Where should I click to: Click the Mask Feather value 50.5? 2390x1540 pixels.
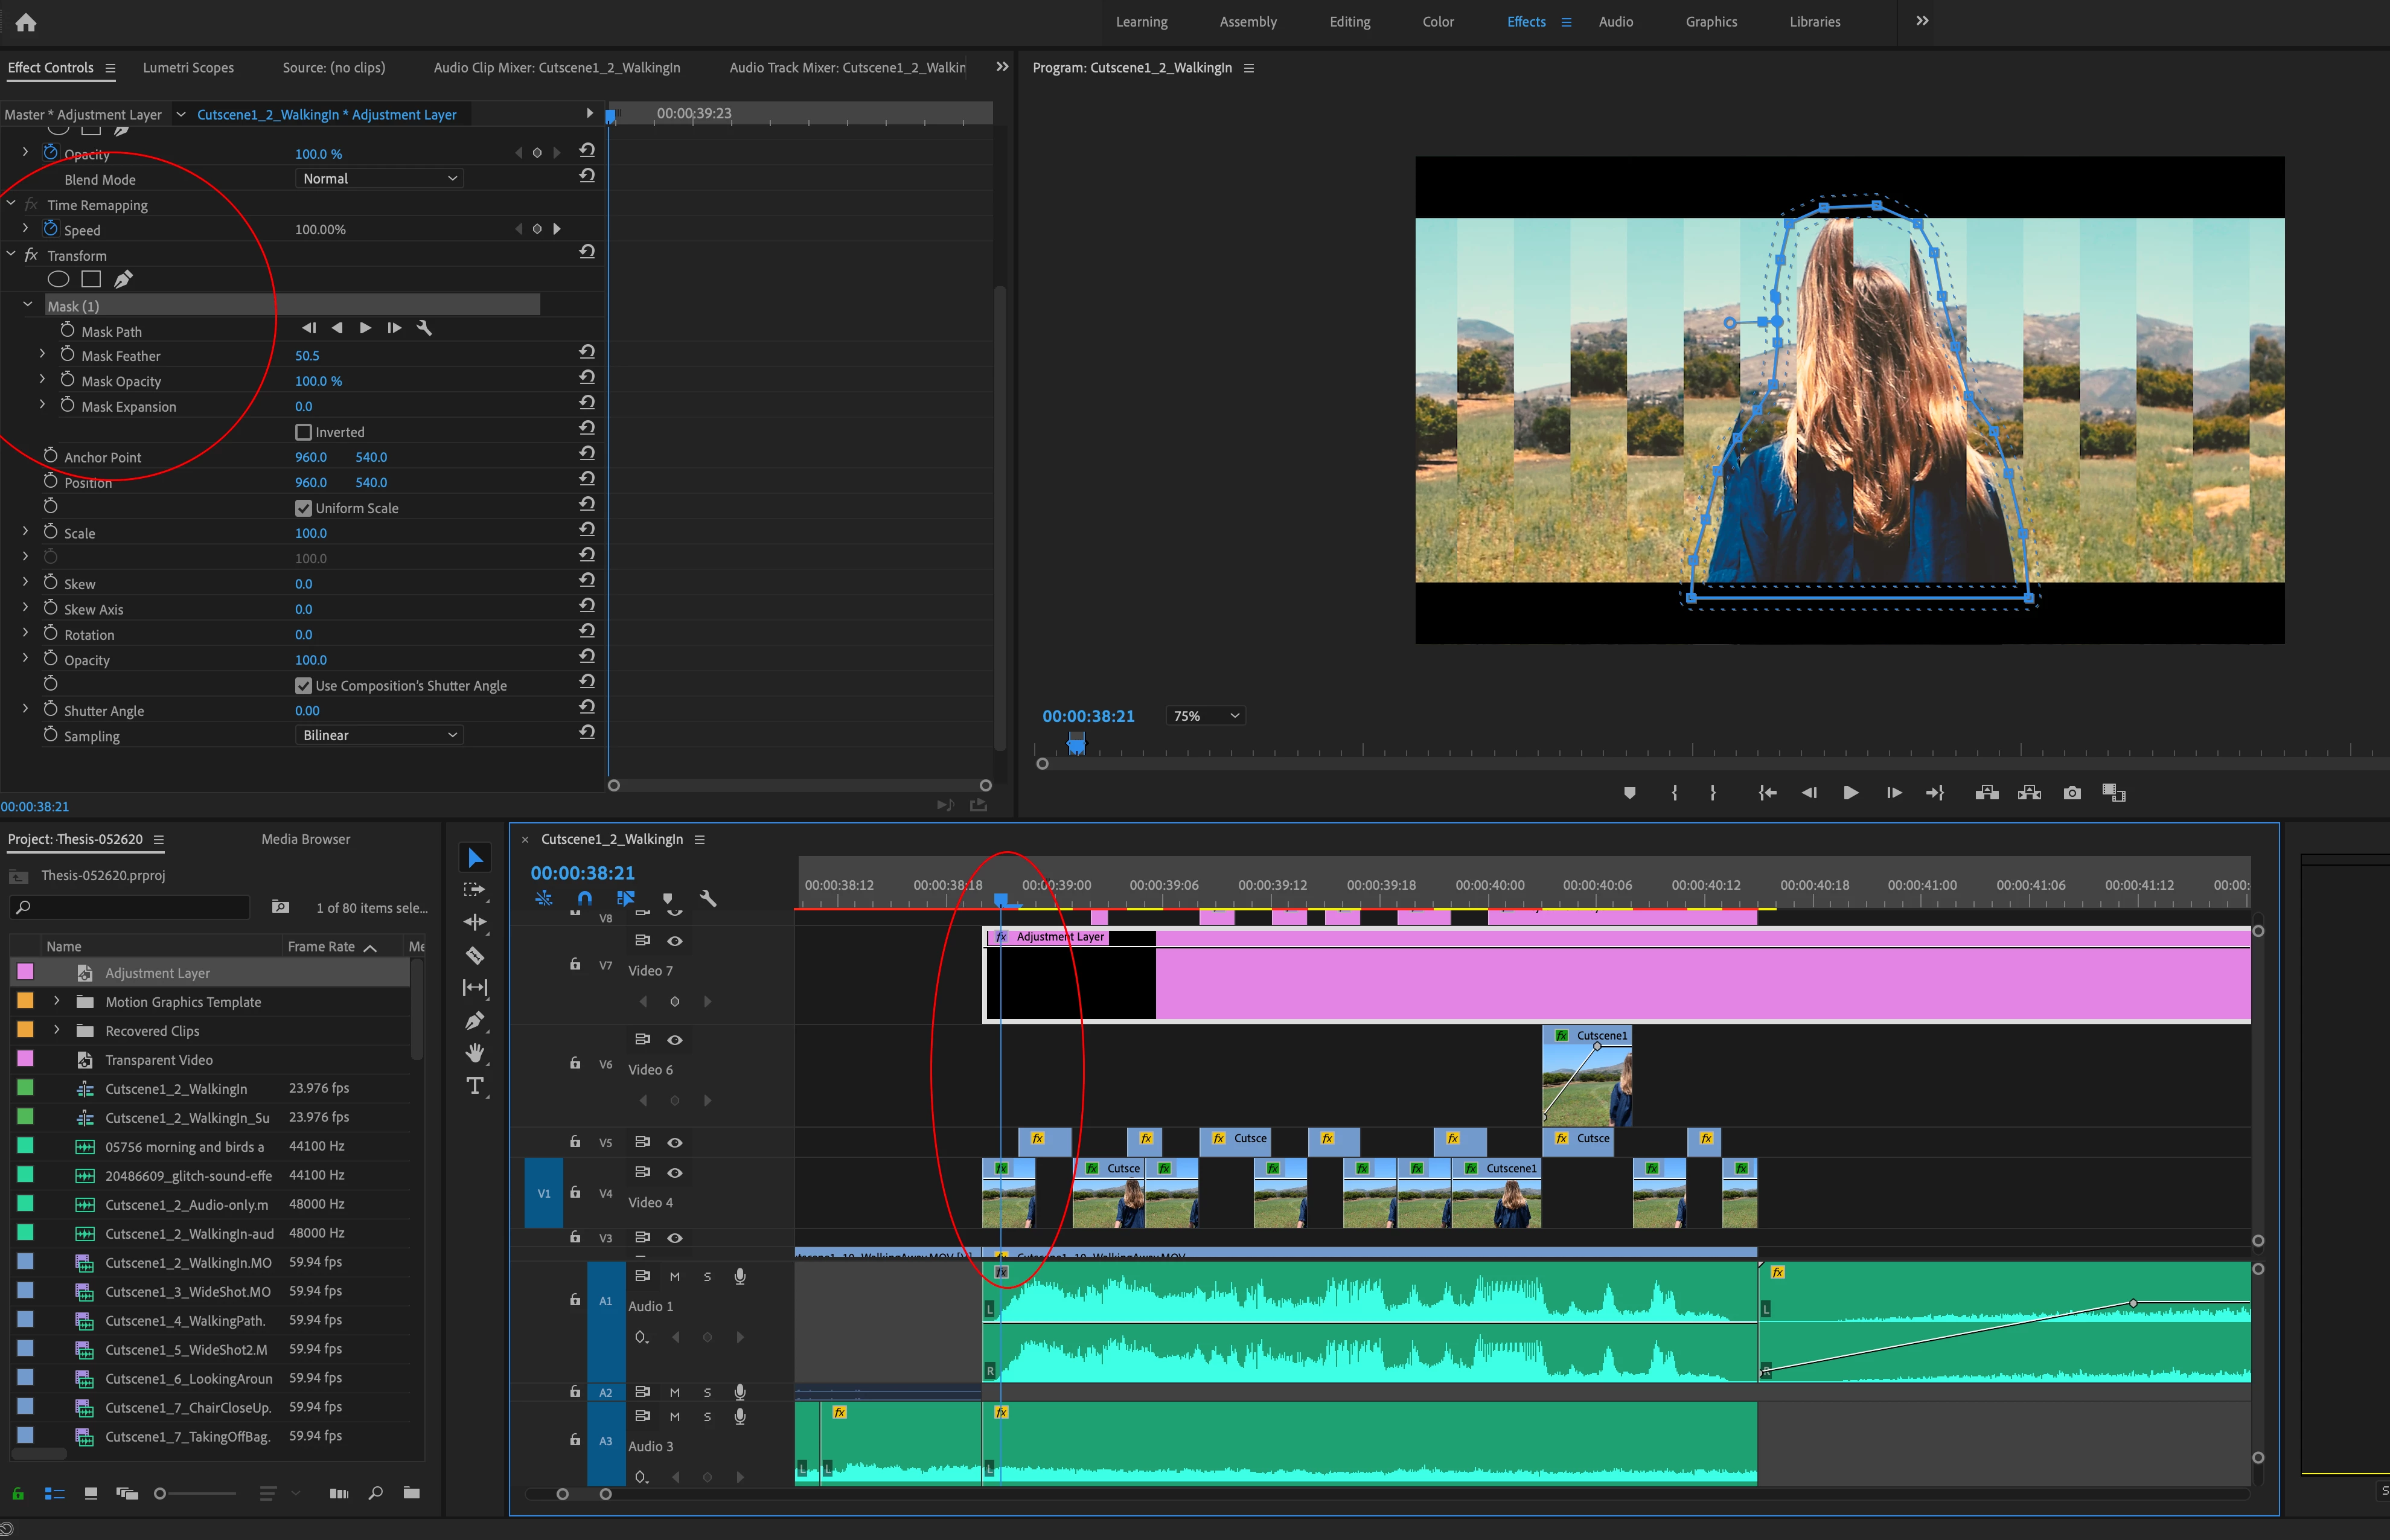[307, 356]
